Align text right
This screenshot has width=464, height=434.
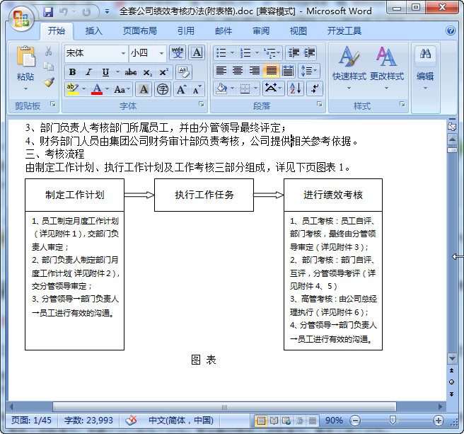[254, 71]
